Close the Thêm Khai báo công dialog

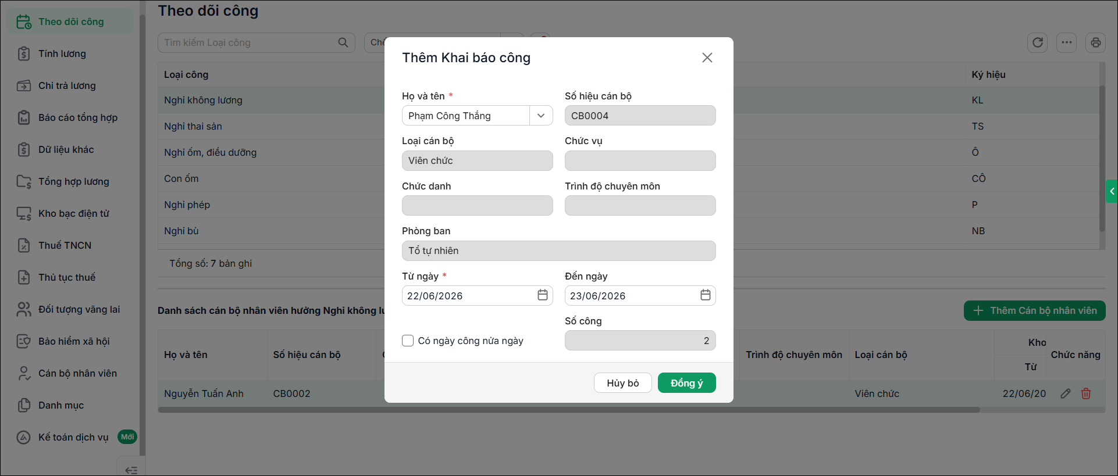[707, 58]
